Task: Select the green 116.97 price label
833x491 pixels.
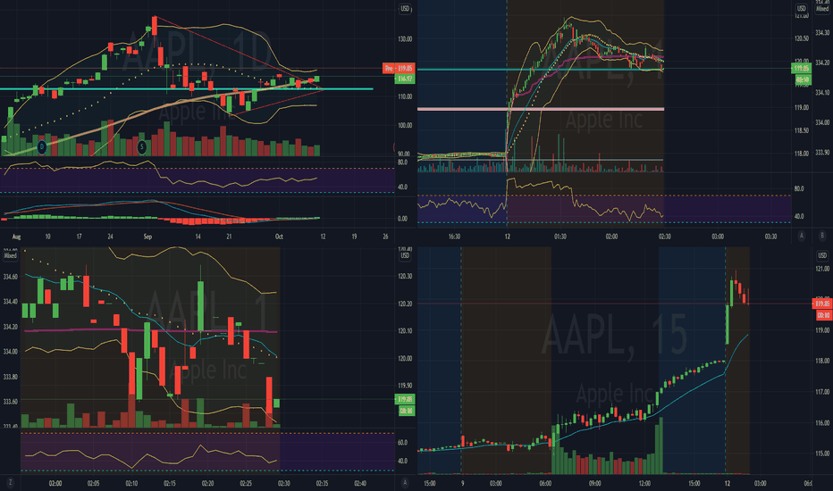Action: (405, 79)
